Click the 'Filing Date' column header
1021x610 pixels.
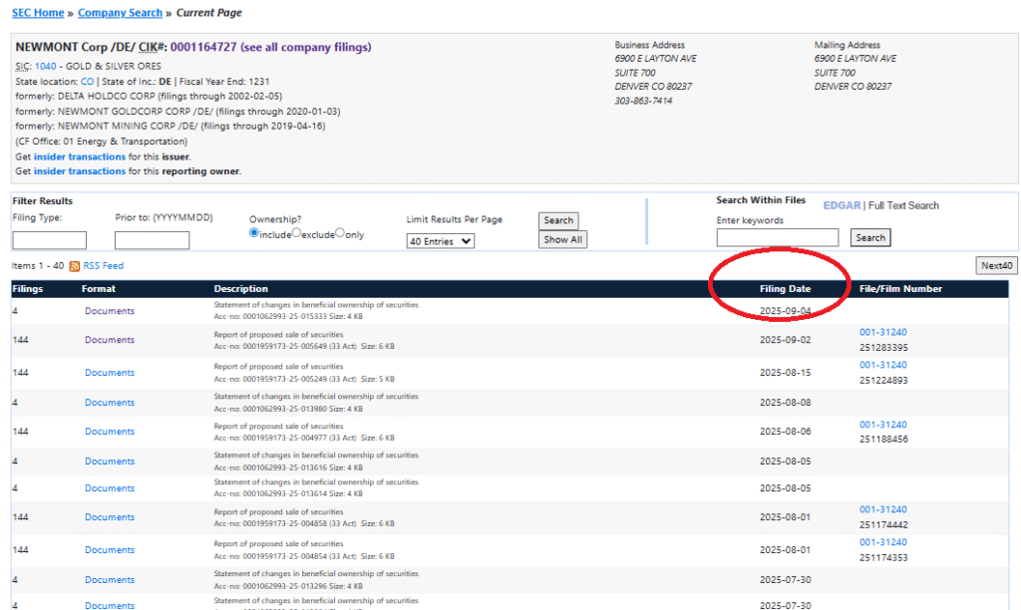pyautogui.click(x=785, y=288)
